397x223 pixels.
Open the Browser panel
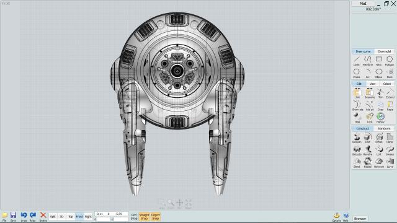pos(360,219)
